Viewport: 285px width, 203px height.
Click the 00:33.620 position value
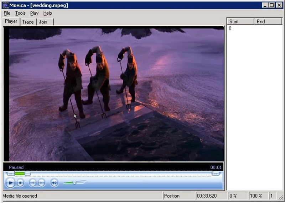(207, 196)
